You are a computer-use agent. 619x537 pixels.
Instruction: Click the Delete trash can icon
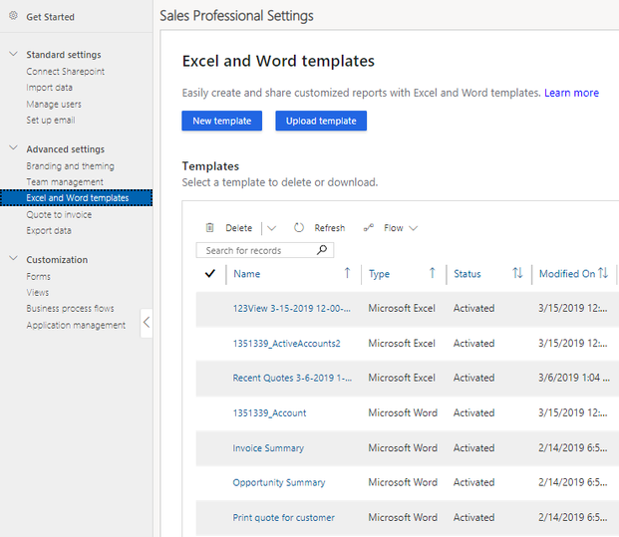point(210,228)
